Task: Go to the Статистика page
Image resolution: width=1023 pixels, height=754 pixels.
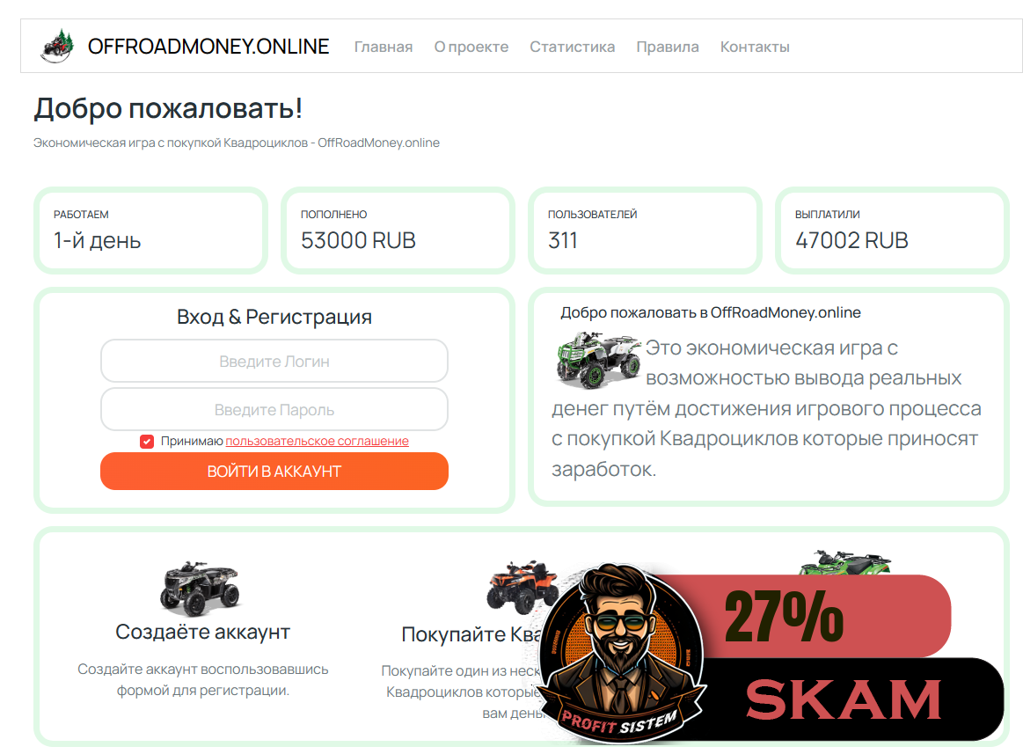Action: click(x=572, y=47)
